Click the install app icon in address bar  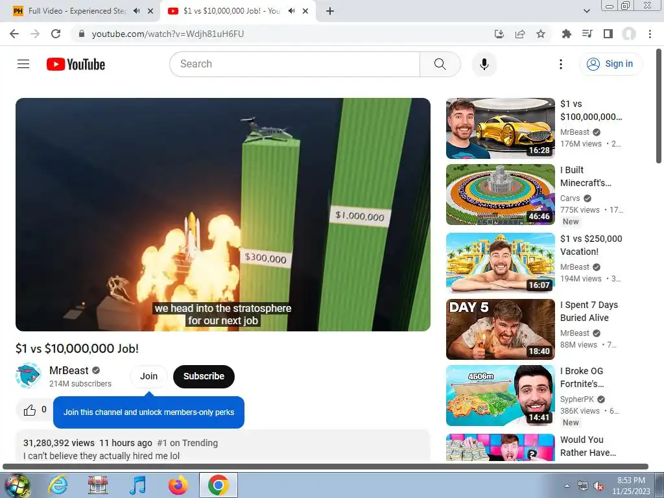[x=499, y=34]
